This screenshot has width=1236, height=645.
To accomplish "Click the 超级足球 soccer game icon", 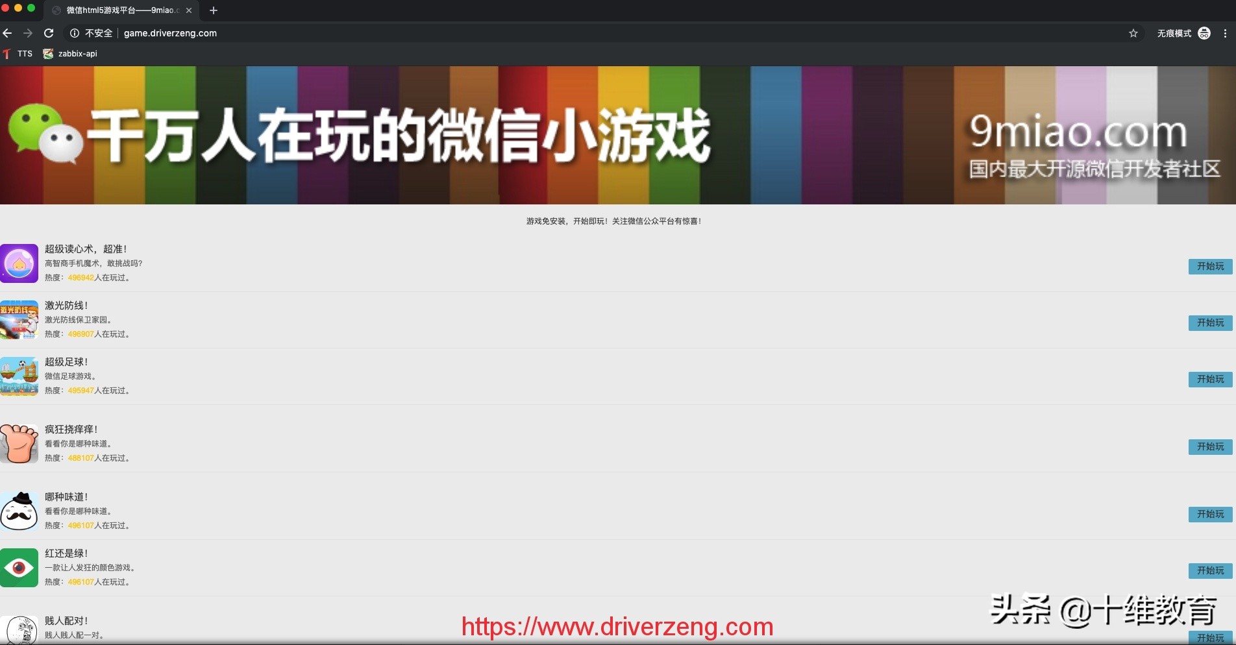I will point(19,376).
